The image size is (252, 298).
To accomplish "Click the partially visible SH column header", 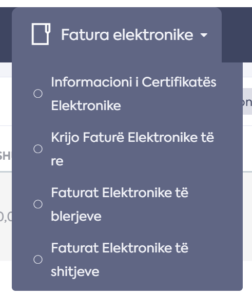I will (6, 156).
